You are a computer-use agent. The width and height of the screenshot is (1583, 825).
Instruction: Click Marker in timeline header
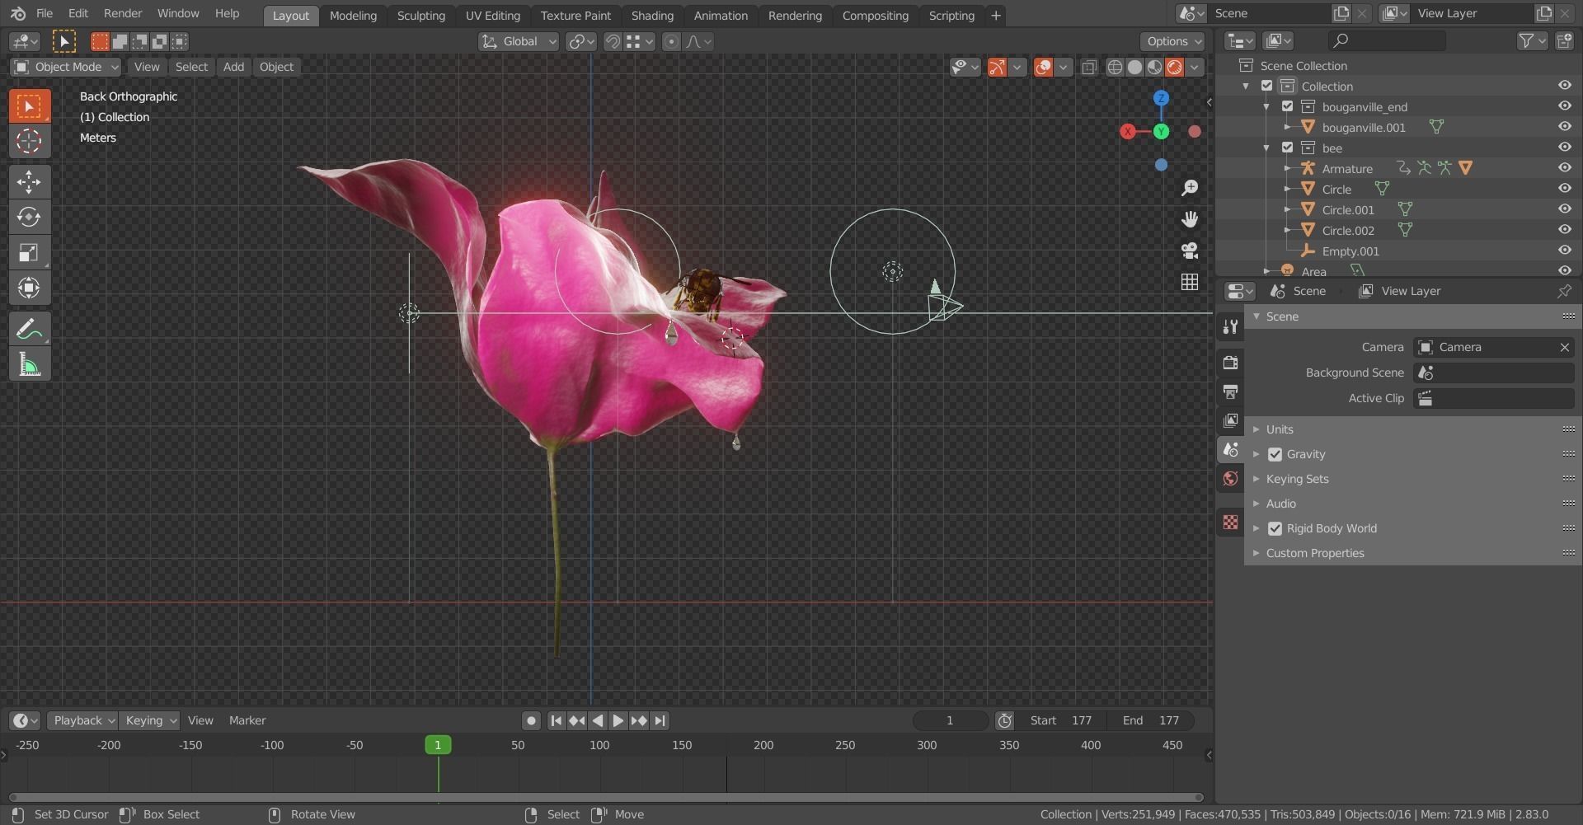point(247,720)
